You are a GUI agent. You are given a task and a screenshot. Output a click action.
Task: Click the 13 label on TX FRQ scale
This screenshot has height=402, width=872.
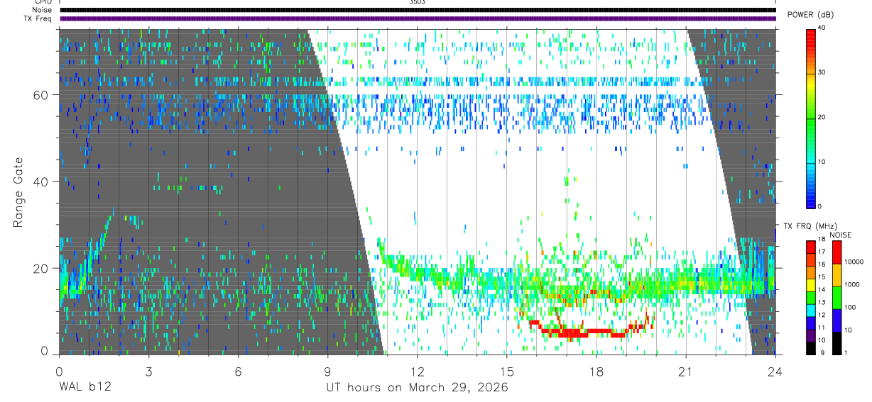(822, 302)
